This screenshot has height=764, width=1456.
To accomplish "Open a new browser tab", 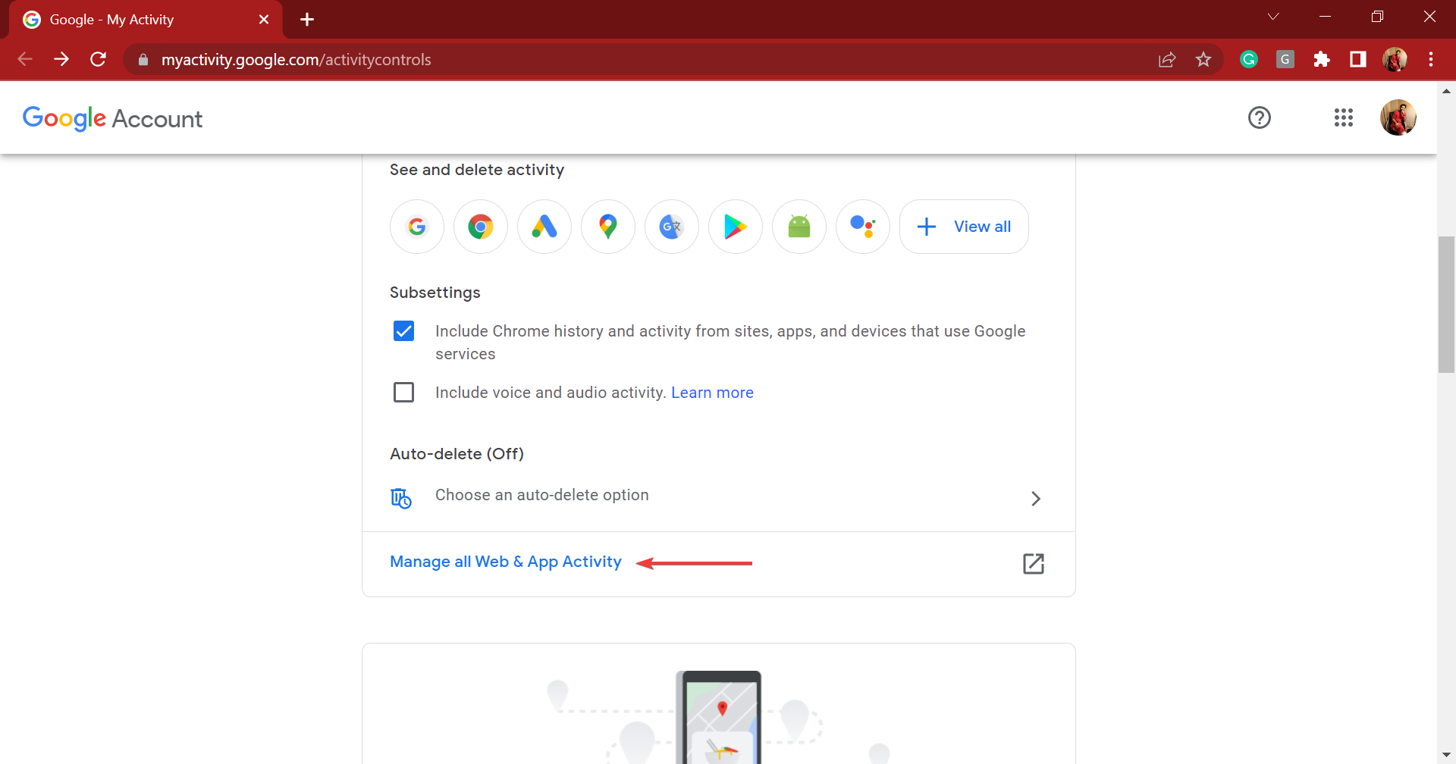I will (x=307, y=20).
